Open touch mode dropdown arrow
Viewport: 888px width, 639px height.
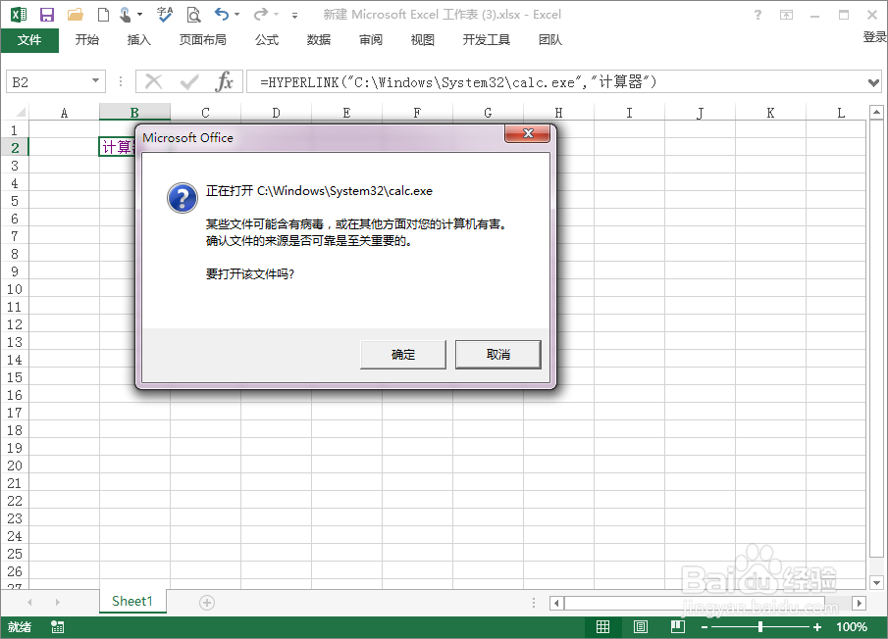140,15
